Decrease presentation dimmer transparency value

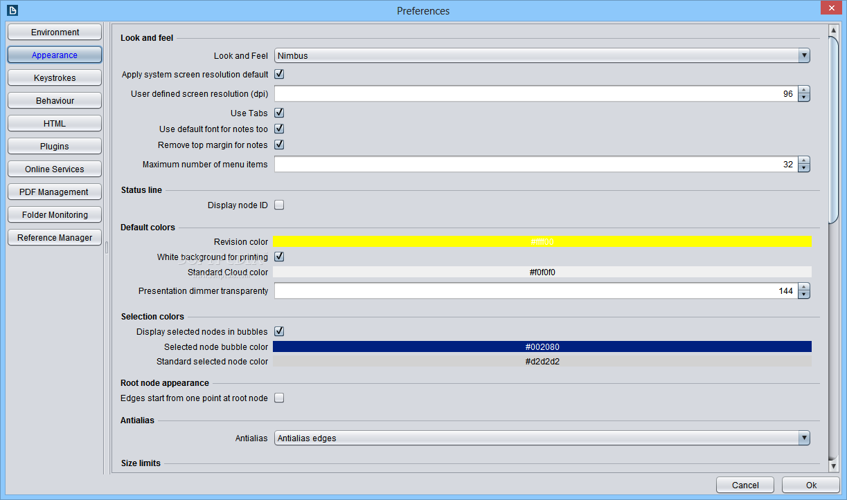(x=804, y=295)
